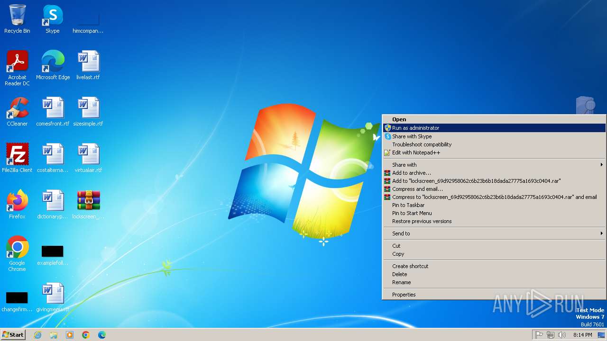Choose Compress and email...
Screen dimensions: 607x341
tap(494, 189)
